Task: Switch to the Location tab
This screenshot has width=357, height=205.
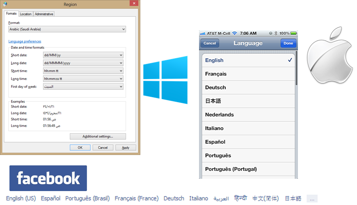Action: [25, 14]
